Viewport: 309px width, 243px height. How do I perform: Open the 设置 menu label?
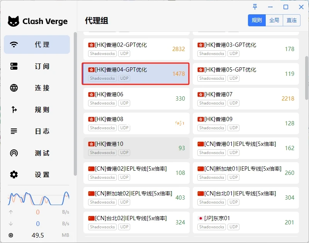click(42, 175)
